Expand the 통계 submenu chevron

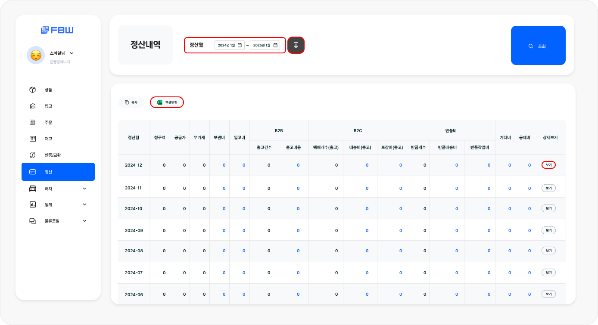point(84,204)
